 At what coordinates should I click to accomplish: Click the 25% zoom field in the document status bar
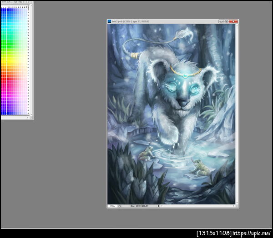pyautogui.click(x=112, y=206)
